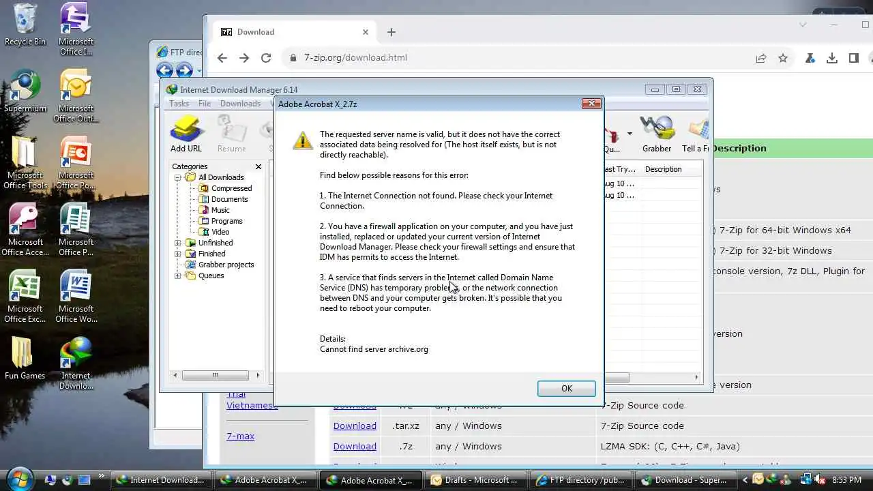Open the Microsoft Office Access desktop shortcut

(25, 230)
